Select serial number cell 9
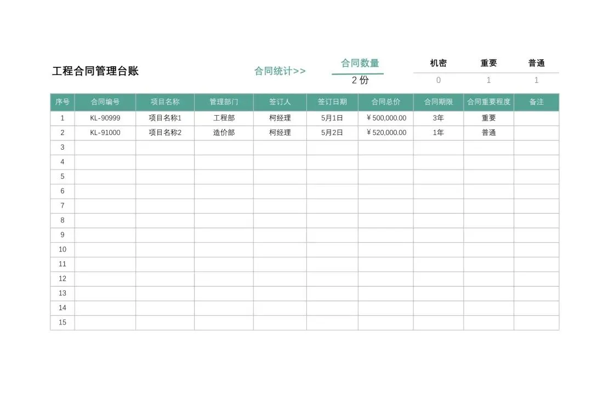Image resolution: width=592 pixels, height=416 pixels. pos(62,235)
